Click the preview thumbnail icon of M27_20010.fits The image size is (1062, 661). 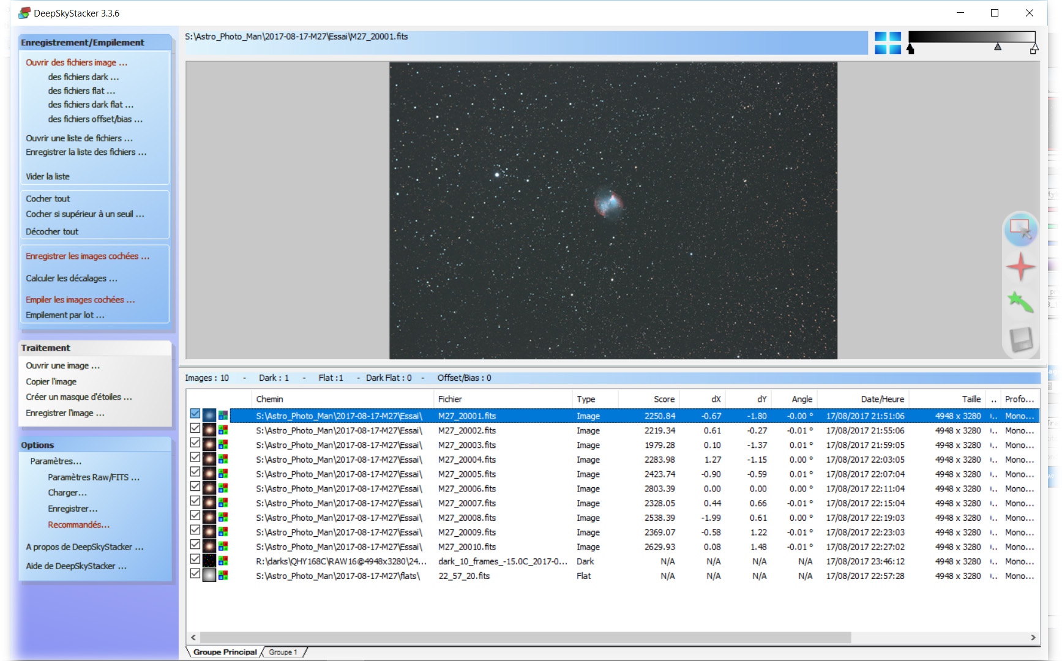tap(209, 547)
